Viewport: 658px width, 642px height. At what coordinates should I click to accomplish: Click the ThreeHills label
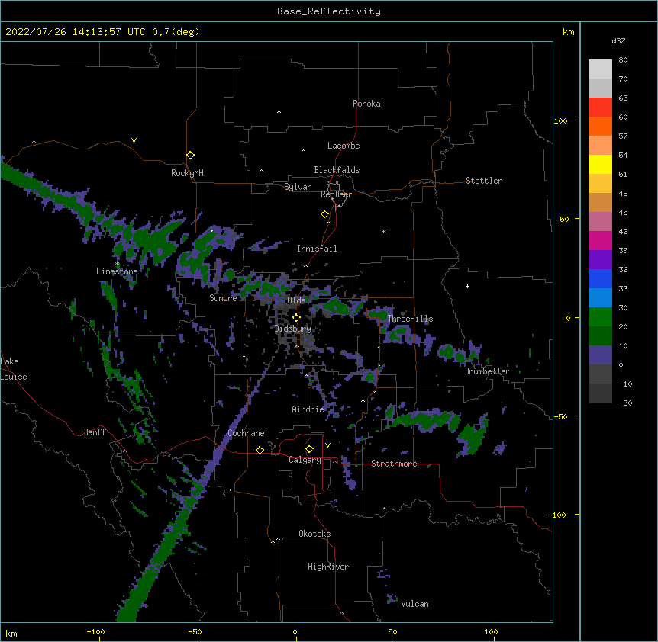pyautogui.click(x=410, y=319)
